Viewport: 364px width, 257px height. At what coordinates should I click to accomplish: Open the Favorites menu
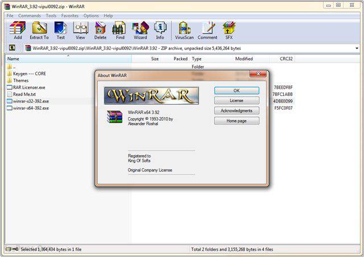[x=70, y=16]
